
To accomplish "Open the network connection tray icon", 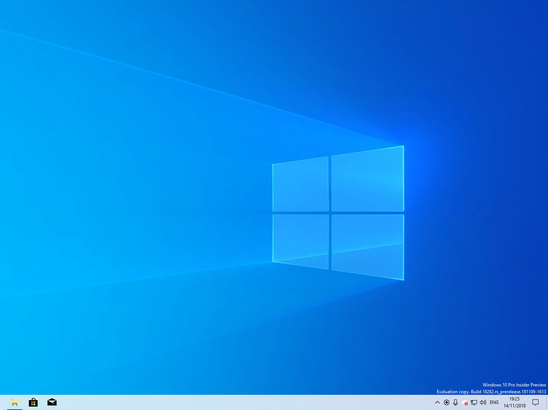I will (x=474, y=402).
